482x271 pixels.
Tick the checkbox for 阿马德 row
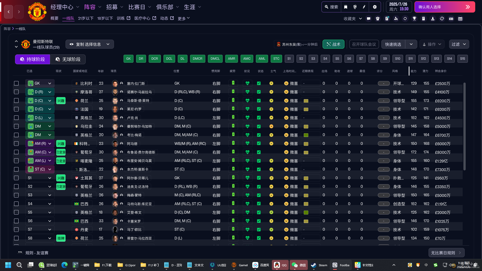[x=16, y=144]
